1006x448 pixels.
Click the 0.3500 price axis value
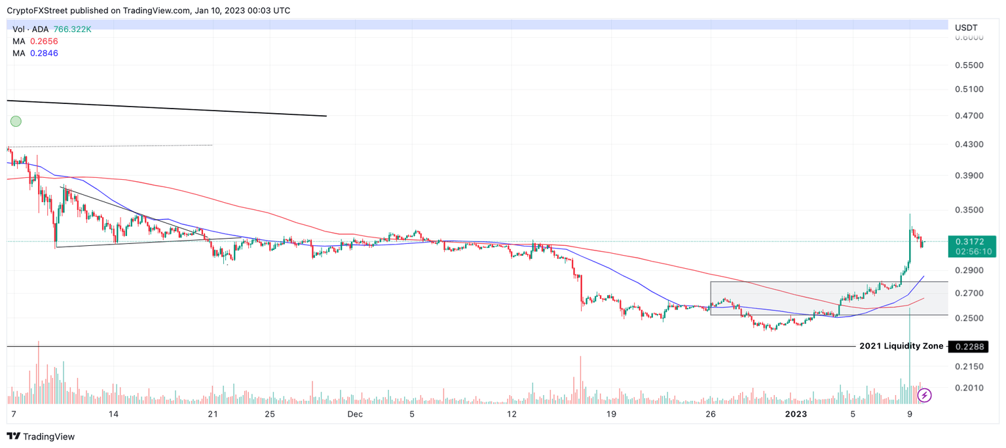click(x=970, y=210)
